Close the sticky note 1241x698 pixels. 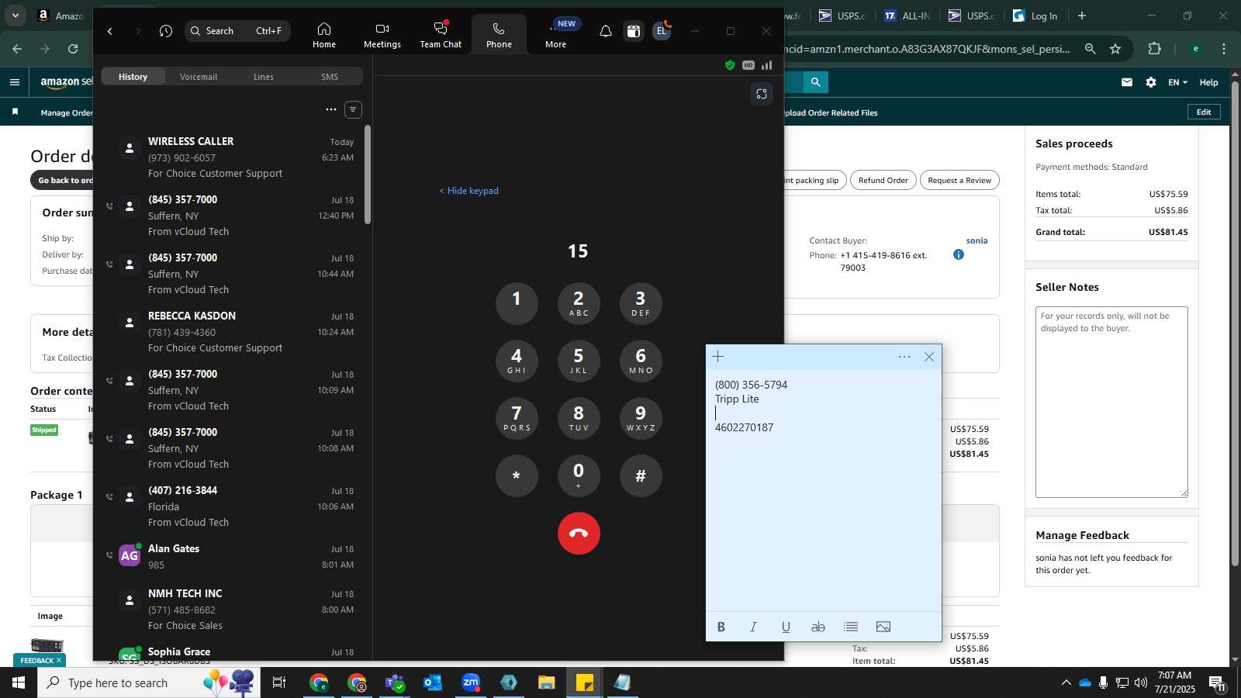[929, 357]
